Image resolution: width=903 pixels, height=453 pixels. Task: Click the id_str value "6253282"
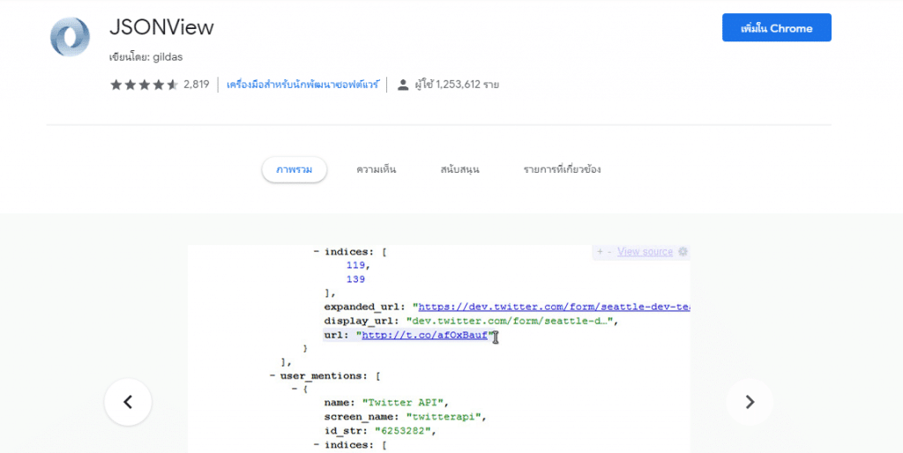point(402,431)
